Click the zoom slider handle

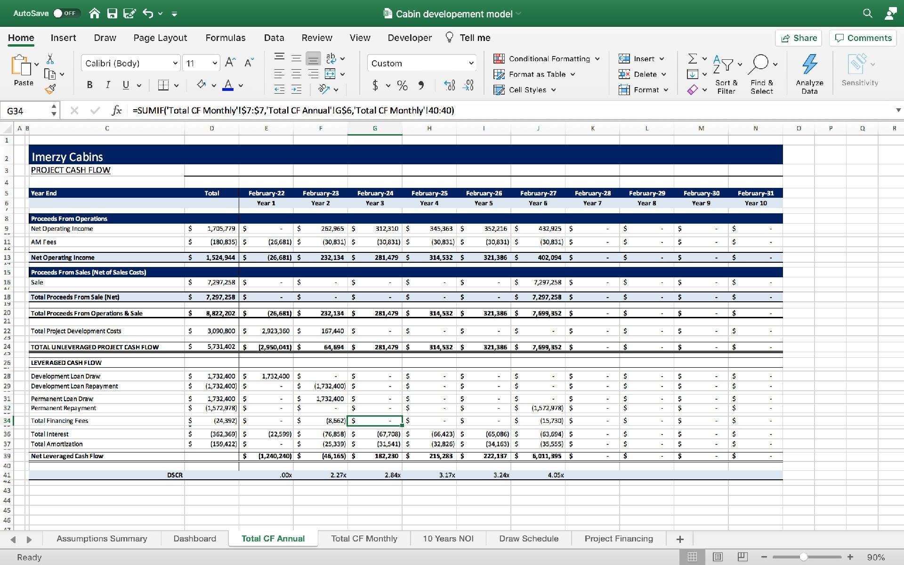[x=803, y=557]
